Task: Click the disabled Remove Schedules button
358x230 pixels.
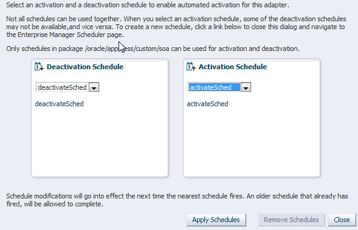Action: [x=291, y=220]
